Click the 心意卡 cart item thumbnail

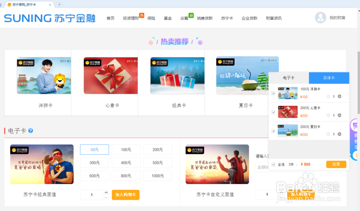[288, 112]
